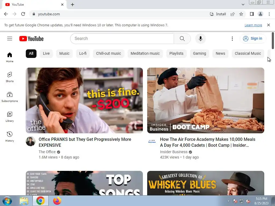
Task: Open Chrome three-dot customize menu
Action: [269, 14]
